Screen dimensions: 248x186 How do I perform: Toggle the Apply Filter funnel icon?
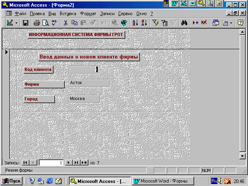[173, 23]
